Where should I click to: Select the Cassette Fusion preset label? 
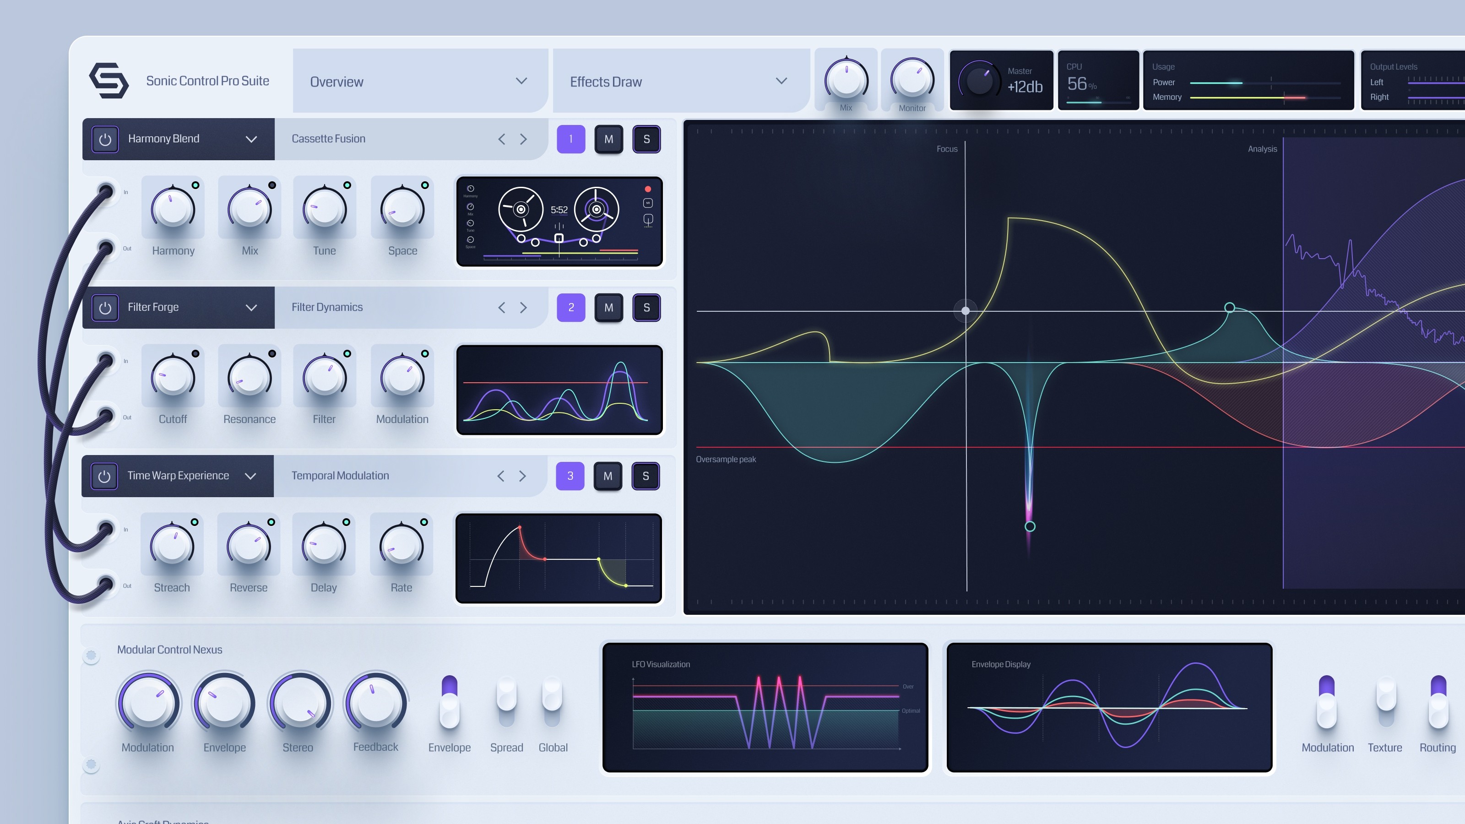tap(328, 139)
